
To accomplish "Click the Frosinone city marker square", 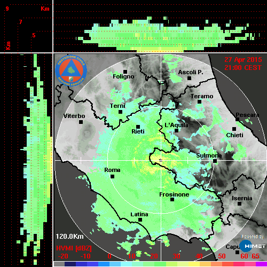I will click(172, 200).
